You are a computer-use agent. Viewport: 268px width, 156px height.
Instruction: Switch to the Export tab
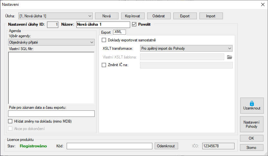tap(106, 32)
